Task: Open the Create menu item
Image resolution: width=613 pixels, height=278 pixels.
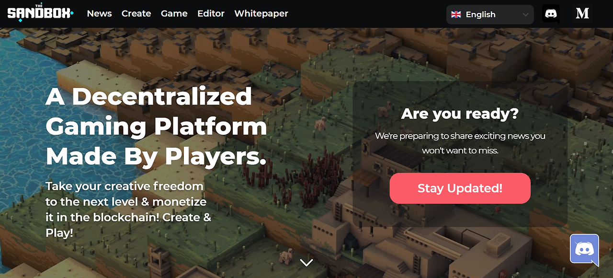Action: pos(136,13)
